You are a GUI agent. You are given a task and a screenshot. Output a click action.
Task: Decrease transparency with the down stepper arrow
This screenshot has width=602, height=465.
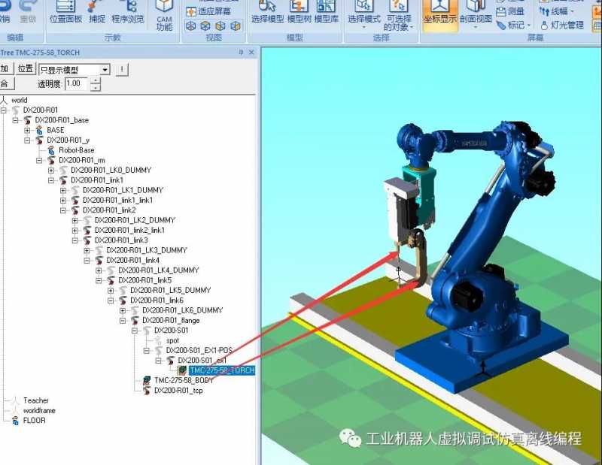click(96, 87)
